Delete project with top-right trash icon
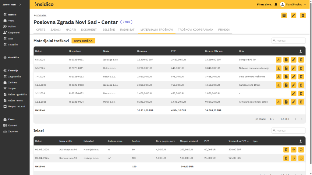312x175 pixels. (303, 15)
